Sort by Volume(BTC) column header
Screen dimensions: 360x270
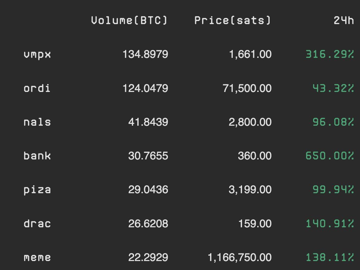pos(130,20)
